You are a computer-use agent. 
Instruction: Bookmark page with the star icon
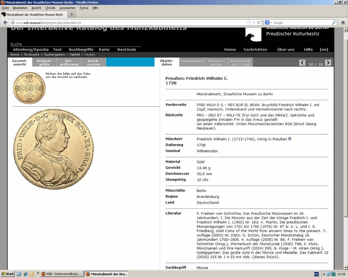click(248, 23)
